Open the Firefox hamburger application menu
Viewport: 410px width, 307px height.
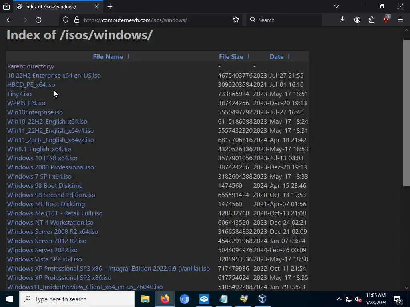400,20
